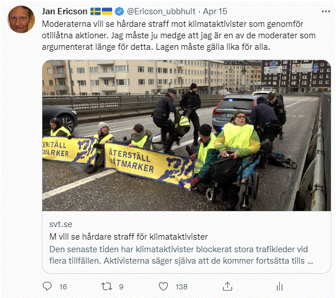Viewport: 336px width, 298px height.
Task: Click the @Ericson_ubbhult handle
Action: tap(161, 11)
